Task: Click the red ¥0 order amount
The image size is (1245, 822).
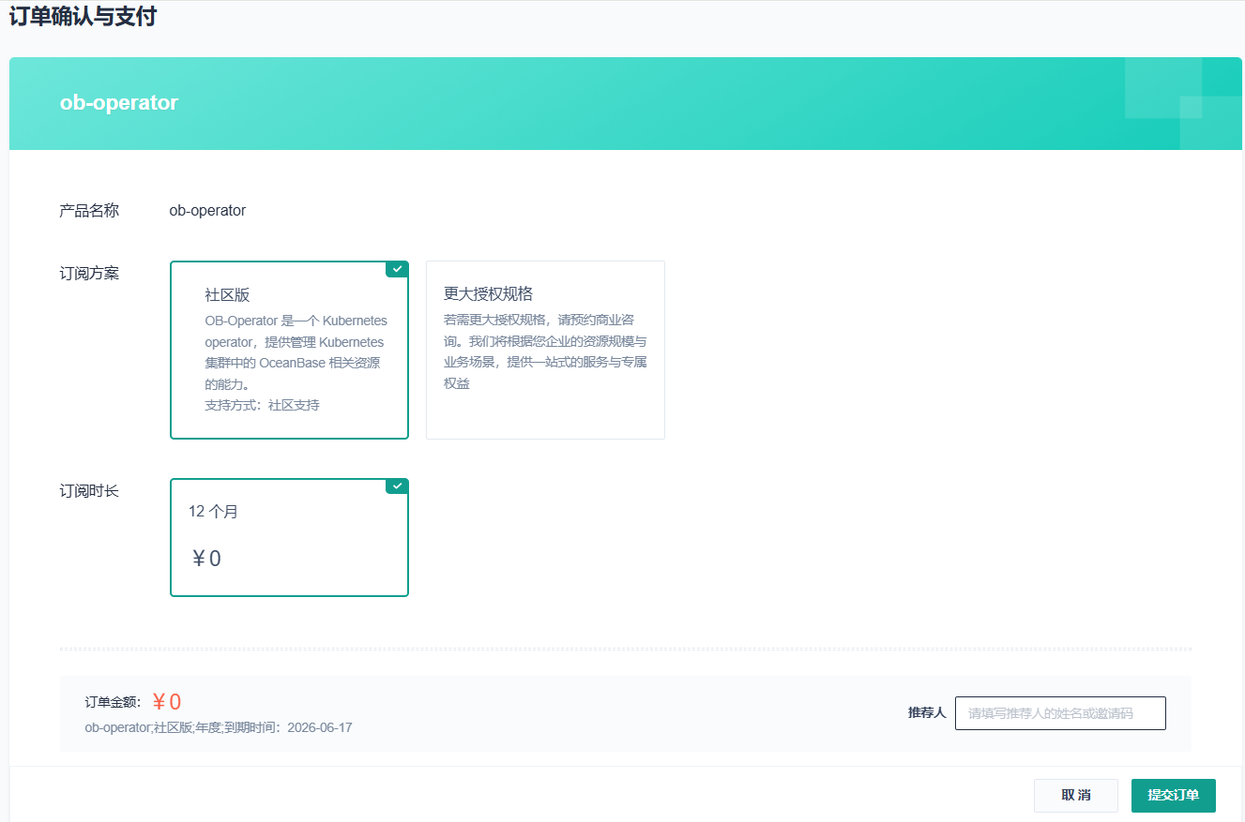Action: 167,702
